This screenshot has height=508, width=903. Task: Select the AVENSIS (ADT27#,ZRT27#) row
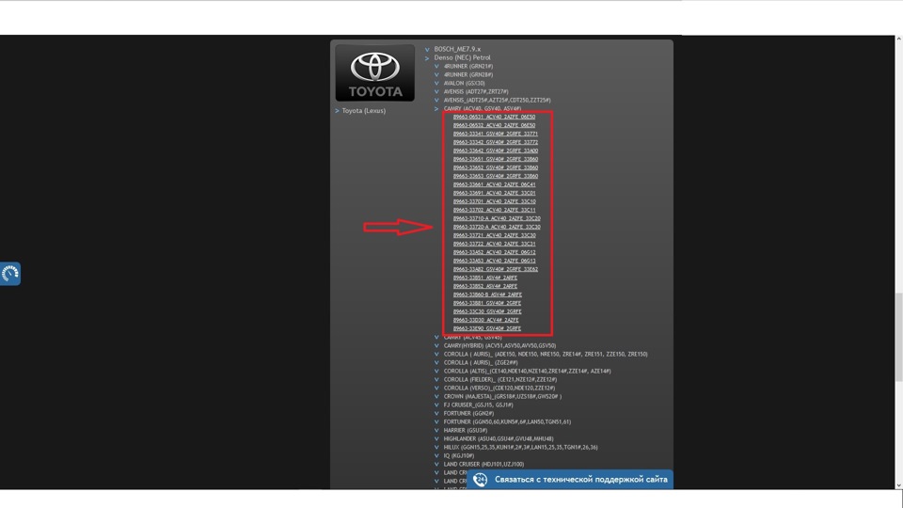point(476,91)
